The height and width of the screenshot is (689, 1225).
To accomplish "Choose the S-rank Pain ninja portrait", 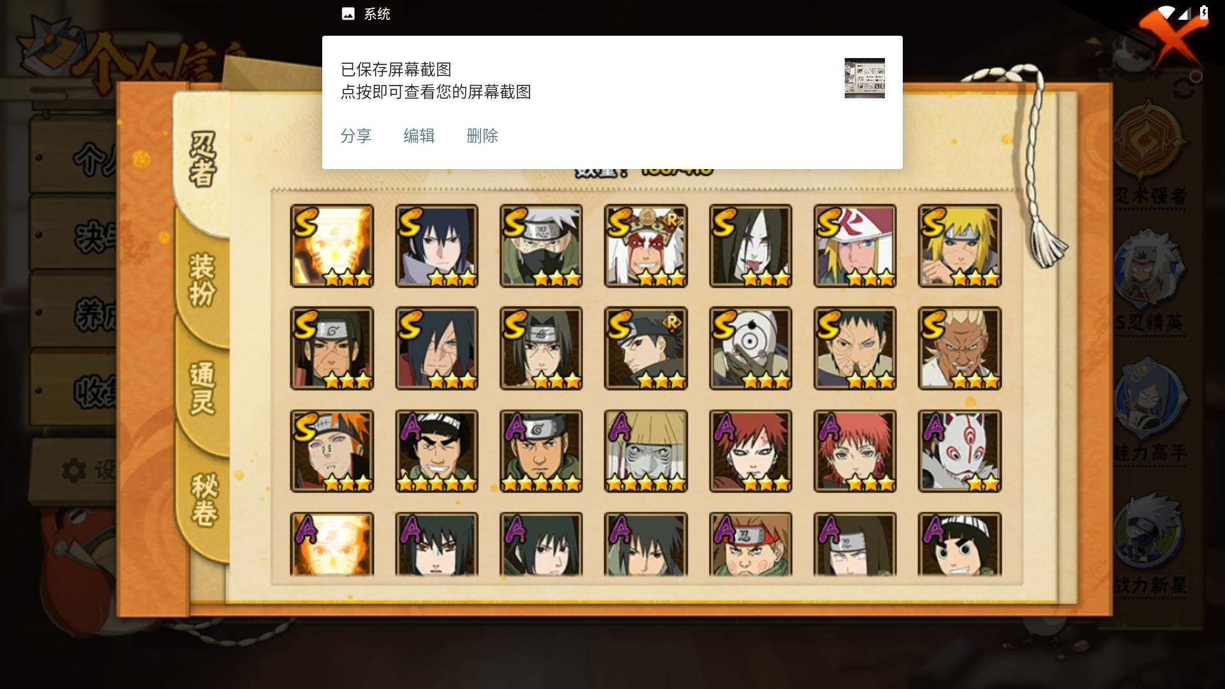I will pos(332,451).
